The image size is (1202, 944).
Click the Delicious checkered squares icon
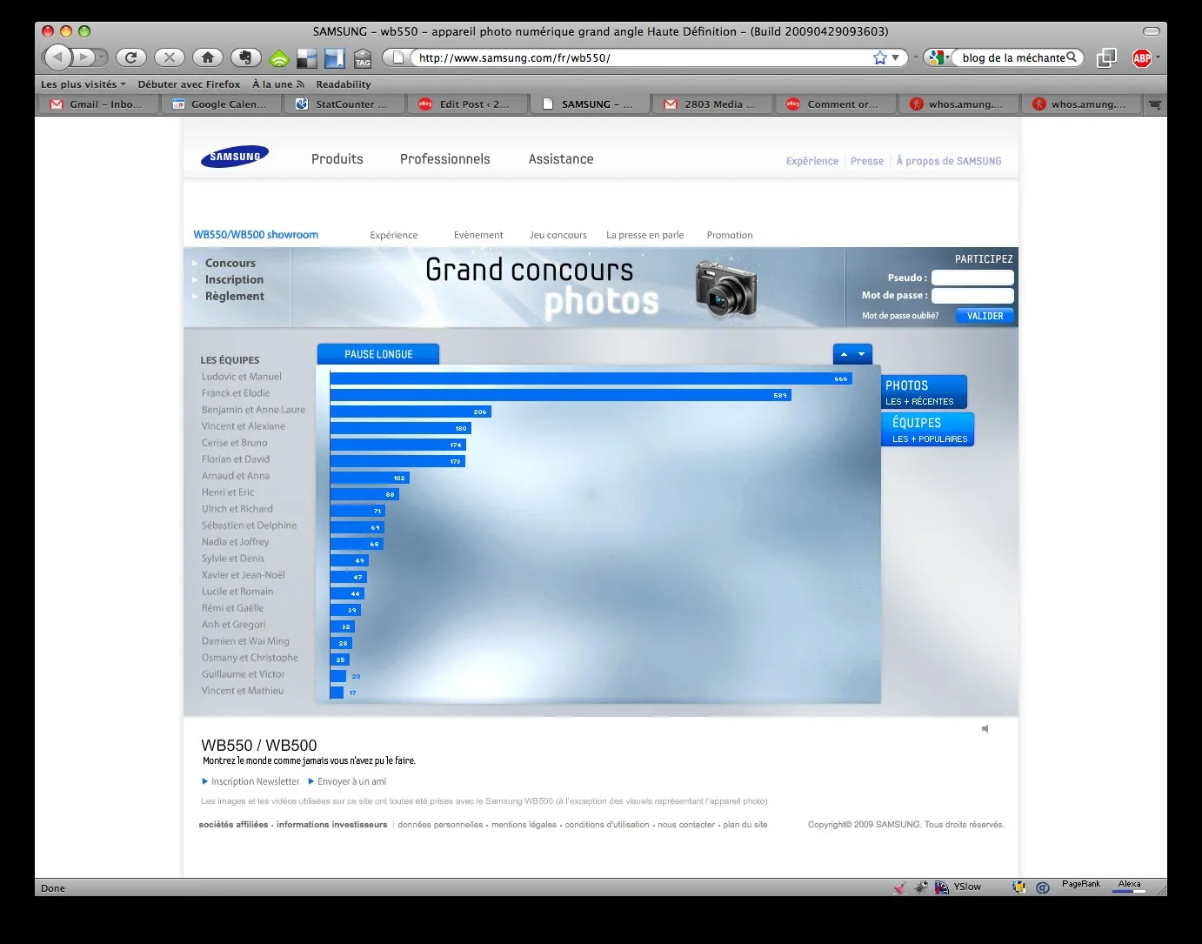[x=306, y=58]
